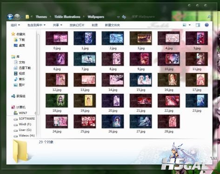Click the file name 28.jpg

pos(169,131)
